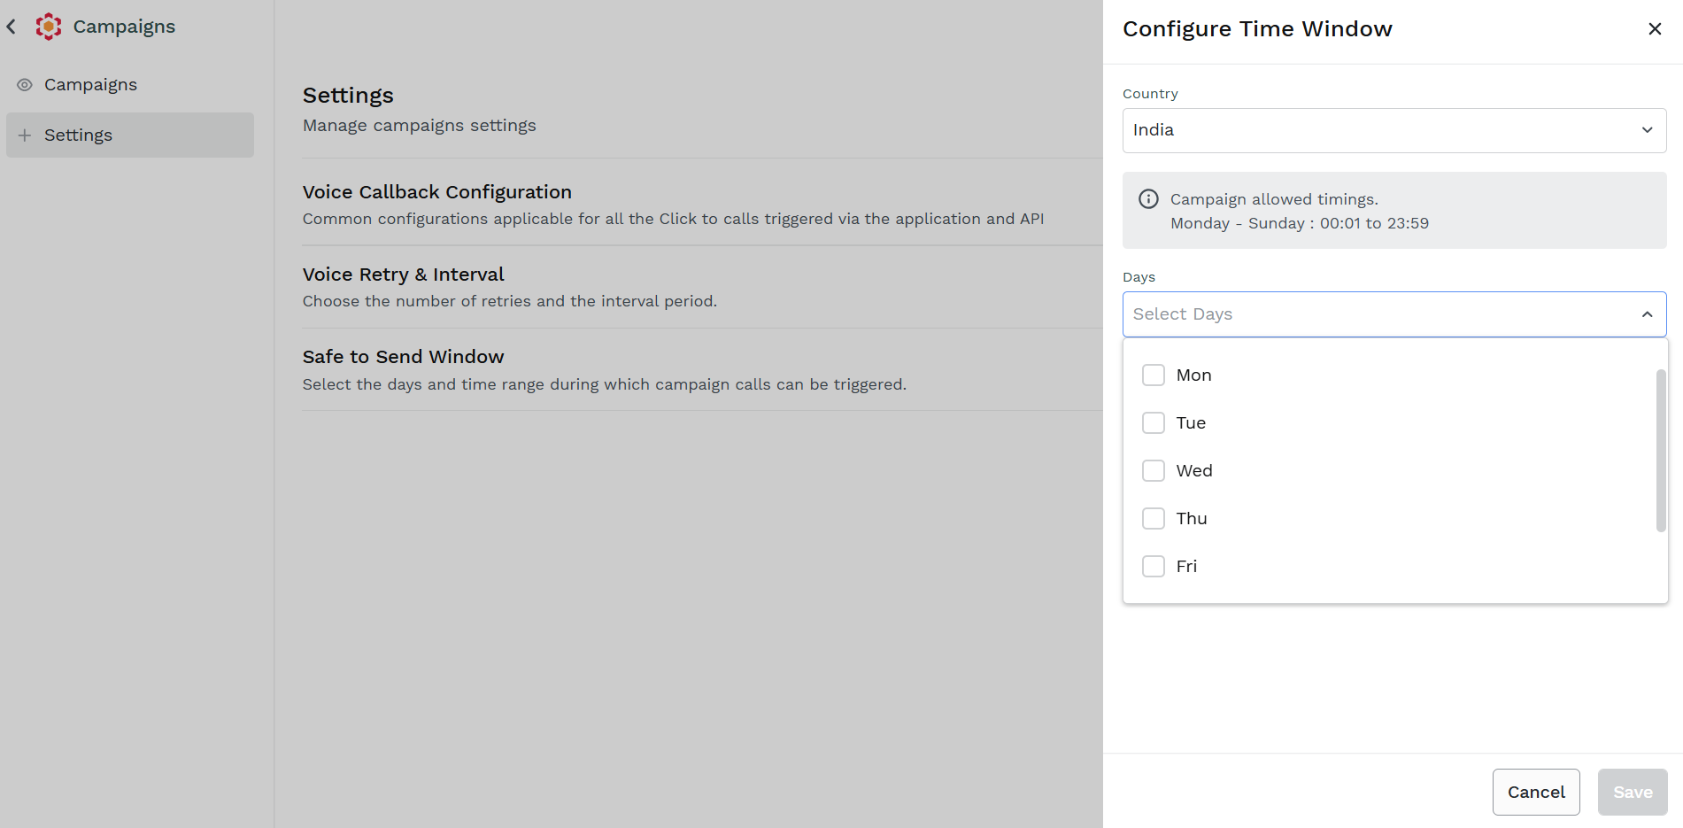Collapse the Days dropdown chevron
1683x828 pixels.
click(x=1647, y=314)
